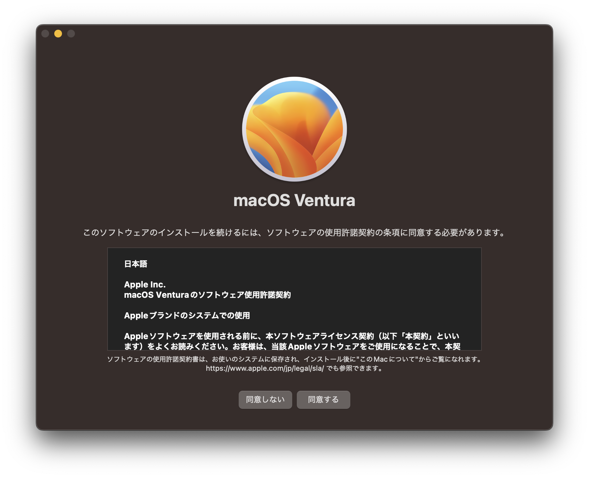
Task: Click Appleブランドのシステムでの使用 heading
Action: click(x=187, y=316)
